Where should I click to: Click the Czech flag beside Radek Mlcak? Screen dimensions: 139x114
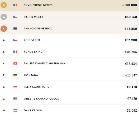pos(15,17)
